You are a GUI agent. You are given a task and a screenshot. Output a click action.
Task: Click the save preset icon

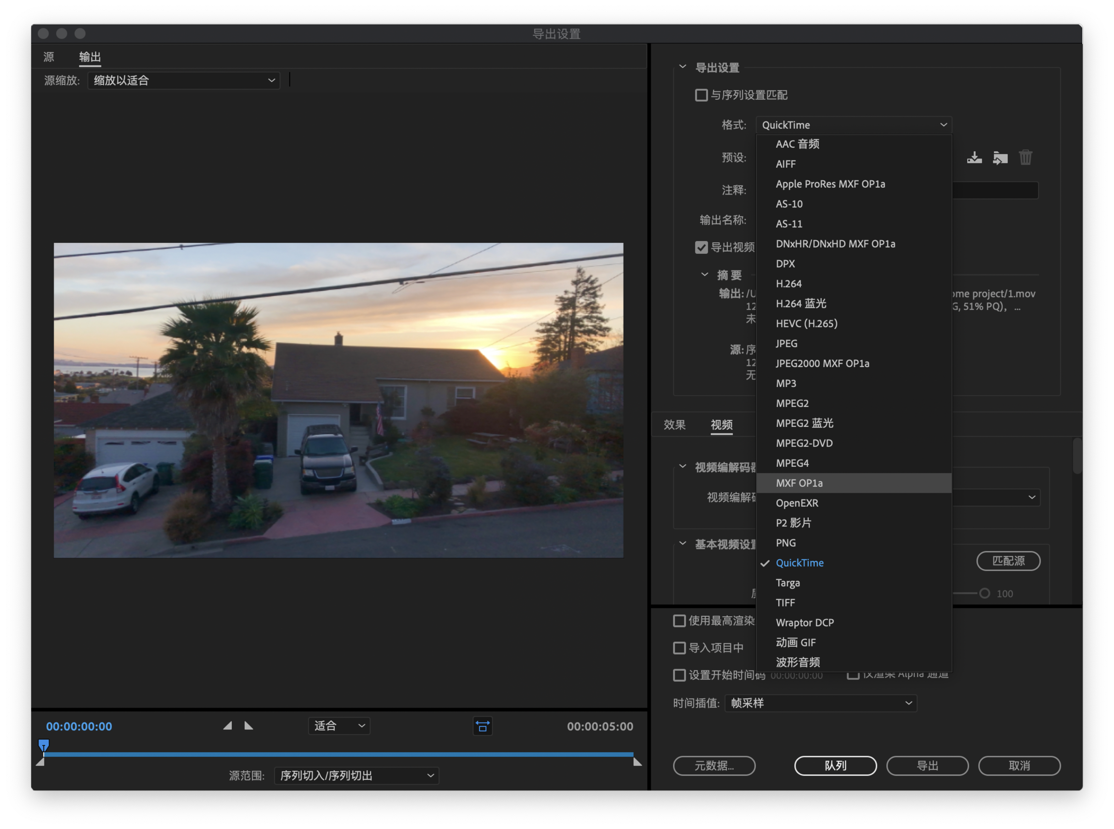click(974, 157)
